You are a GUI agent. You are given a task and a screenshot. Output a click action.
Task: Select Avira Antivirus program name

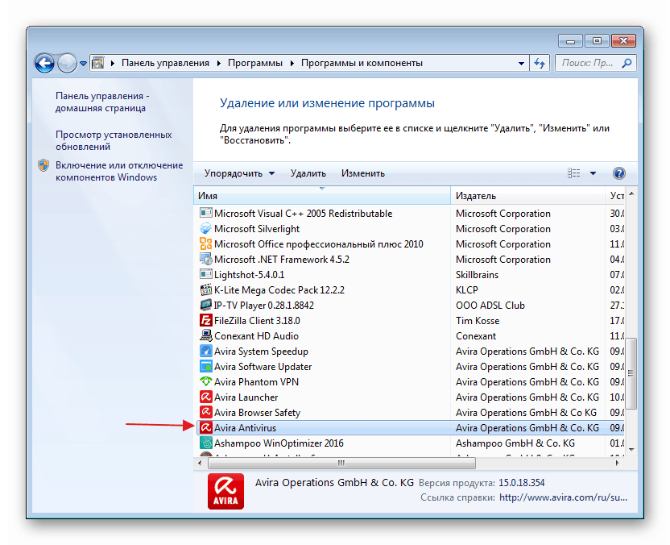(x=246, y=428)
